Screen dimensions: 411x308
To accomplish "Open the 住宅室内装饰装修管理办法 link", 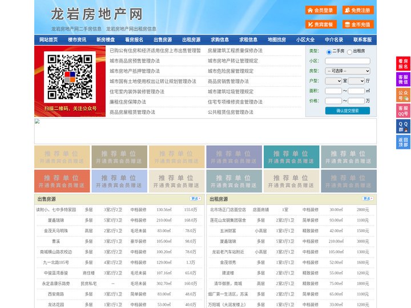I will [137, 91].
